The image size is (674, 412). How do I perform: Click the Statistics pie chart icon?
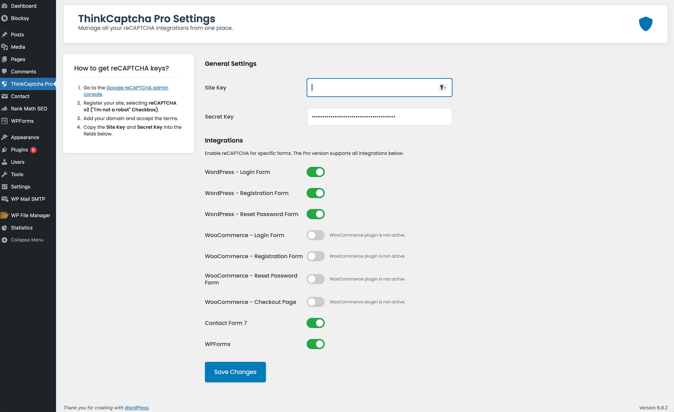[4, 228]
